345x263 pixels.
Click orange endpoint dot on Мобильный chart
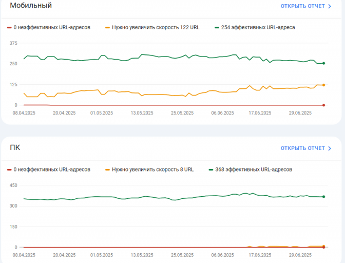coord(323,85)
